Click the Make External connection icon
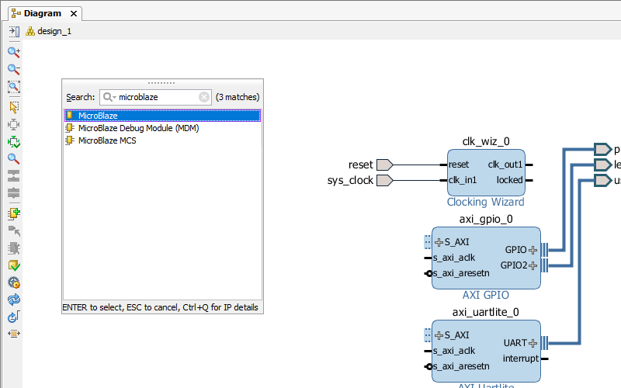 14,230
